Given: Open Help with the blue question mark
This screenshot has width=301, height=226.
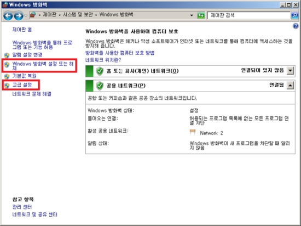Looking at the screenshot, I should [296, 26].
